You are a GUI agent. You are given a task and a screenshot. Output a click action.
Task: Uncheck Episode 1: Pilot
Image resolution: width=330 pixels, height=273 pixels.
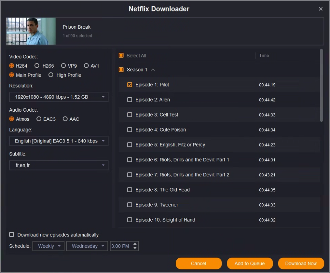[130, 85]
